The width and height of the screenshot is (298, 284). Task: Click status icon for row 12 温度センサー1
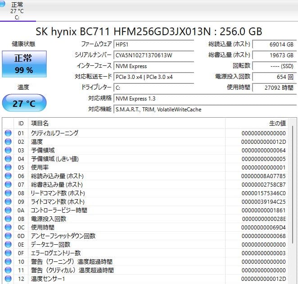point(8,279)
